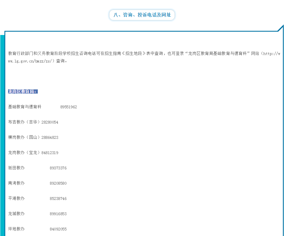The width and height of the screenshot is (284, 236).
Task: Select phone number 85238746
Action: [58, 199]
